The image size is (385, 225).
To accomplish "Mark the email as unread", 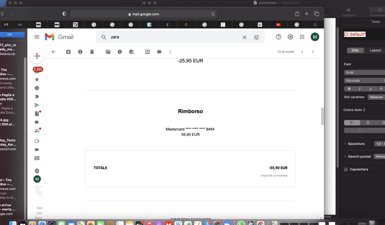I will [108, 52].
